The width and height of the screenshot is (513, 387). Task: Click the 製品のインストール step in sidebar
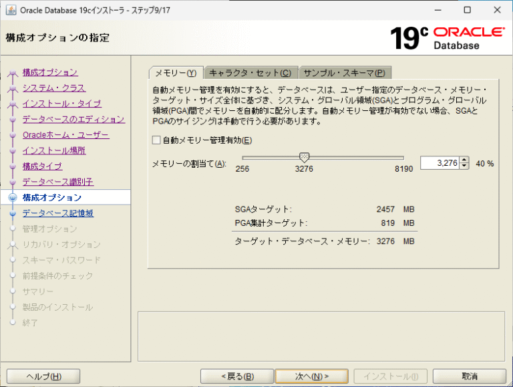pyautogui.click(x=57, y=307)
